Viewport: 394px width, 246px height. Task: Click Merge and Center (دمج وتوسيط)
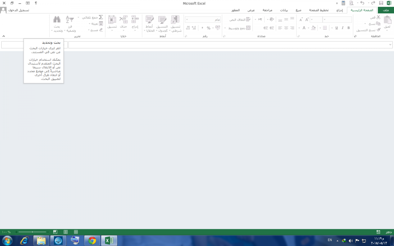coord(239,28)
